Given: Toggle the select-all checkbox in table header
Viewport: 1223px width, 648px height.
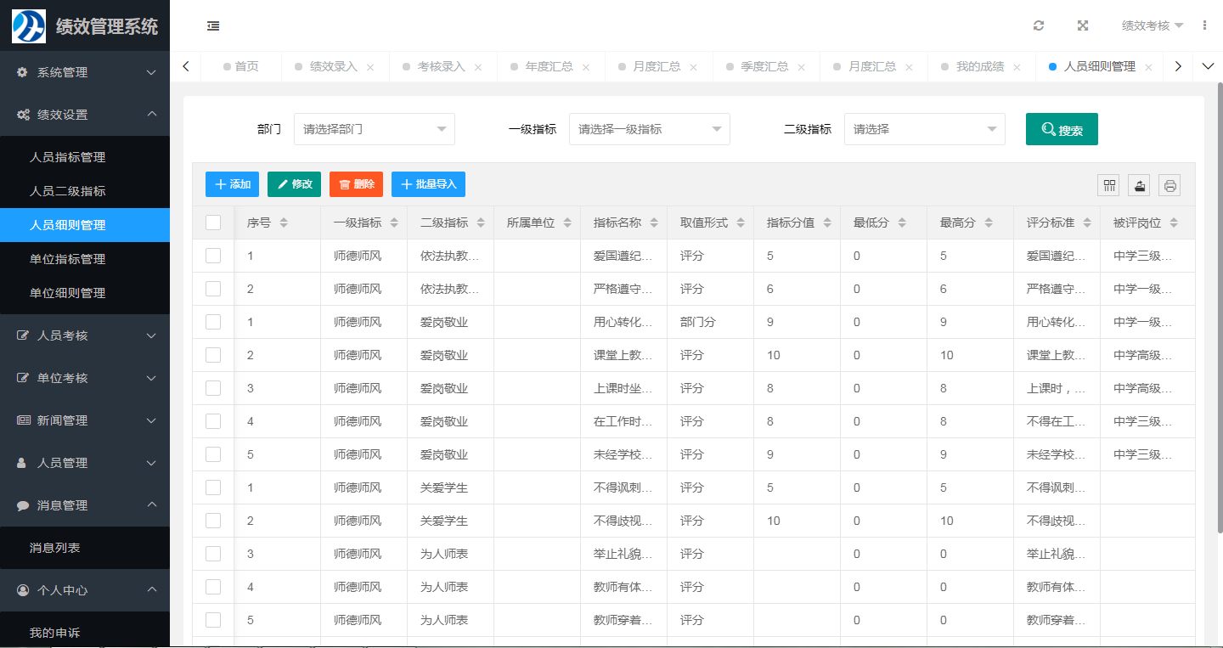Looking at the screenshot, I should pyautogui.click(x=213, y=223).
